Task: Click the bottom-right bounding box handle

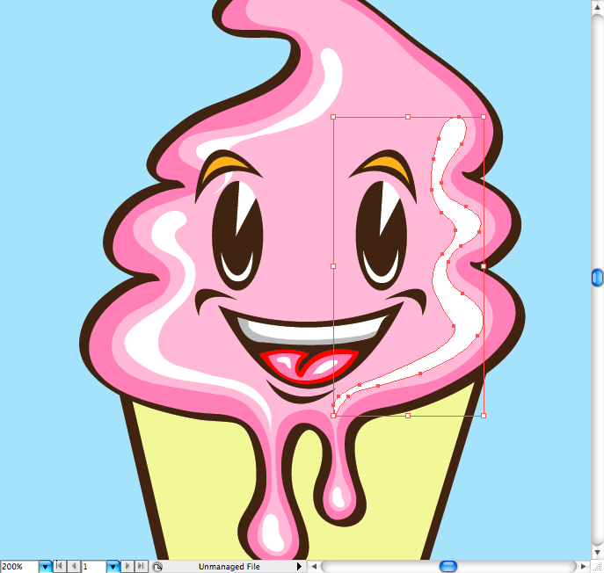Action: (x=484, y=415)
